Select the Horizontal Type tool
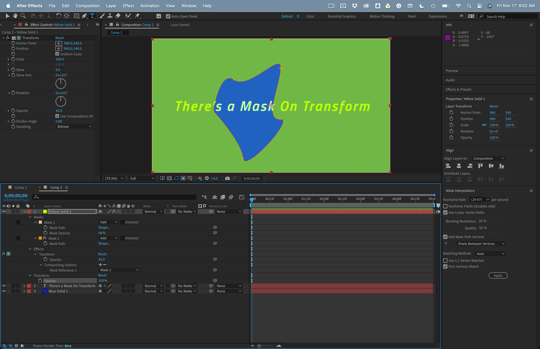The height and width of the screenshot is (349, 540). click(92, 16)
